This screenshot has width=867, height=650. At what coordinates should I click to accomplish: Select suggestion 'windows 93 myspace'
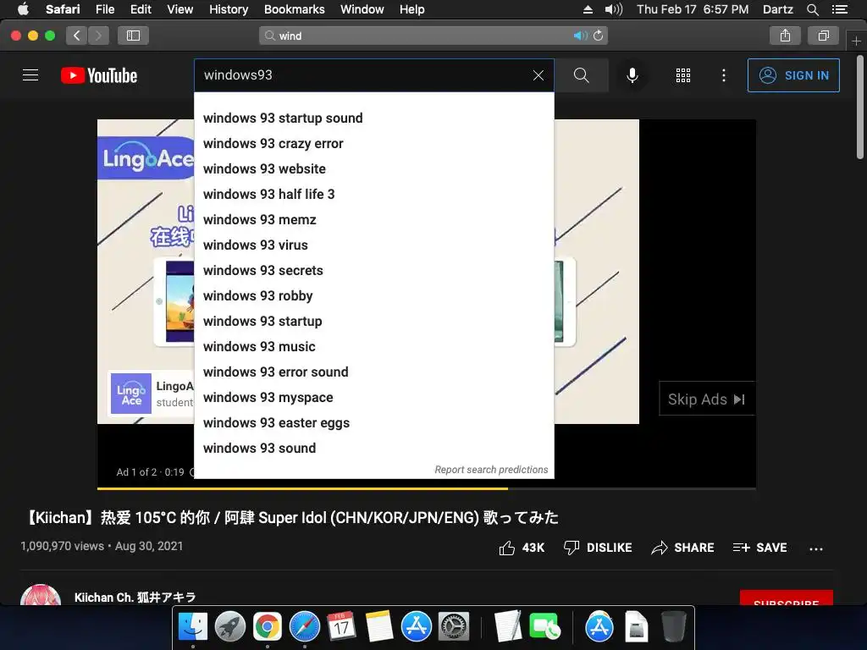[373, 398]
